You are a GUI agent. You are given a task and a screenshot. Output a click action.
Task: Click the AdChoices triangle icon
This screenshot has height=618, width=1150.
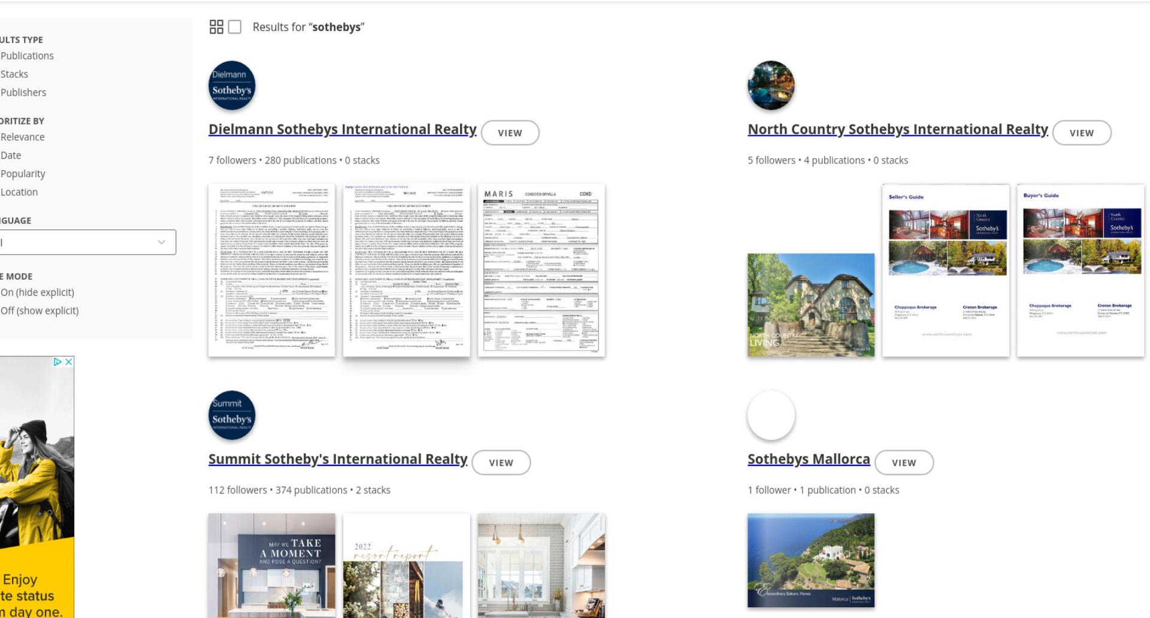(57, 362)
